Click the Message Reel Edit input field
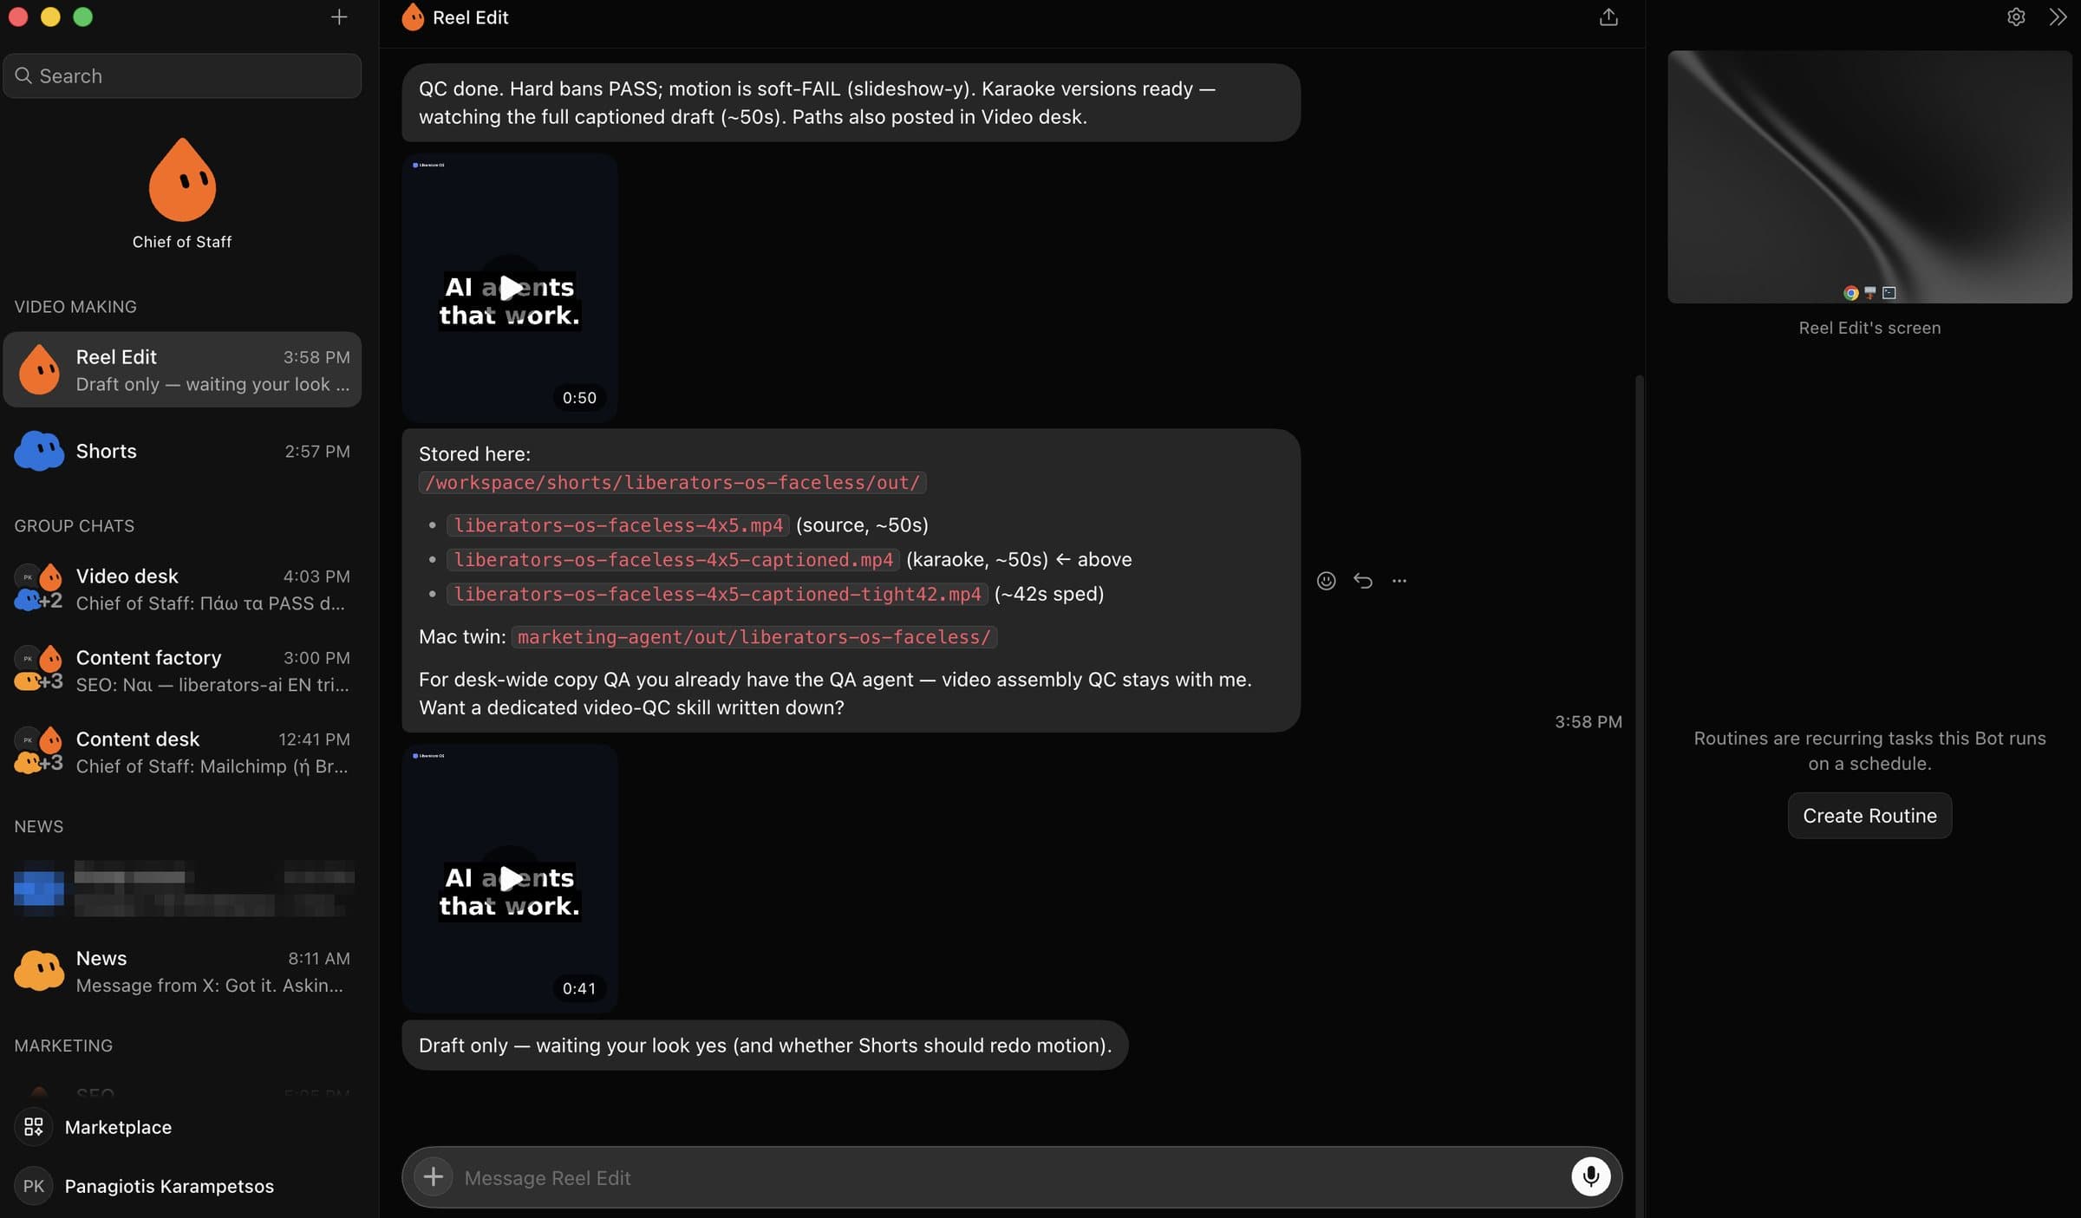Screen dimensions: 2081x1218 (1011, 1177)
